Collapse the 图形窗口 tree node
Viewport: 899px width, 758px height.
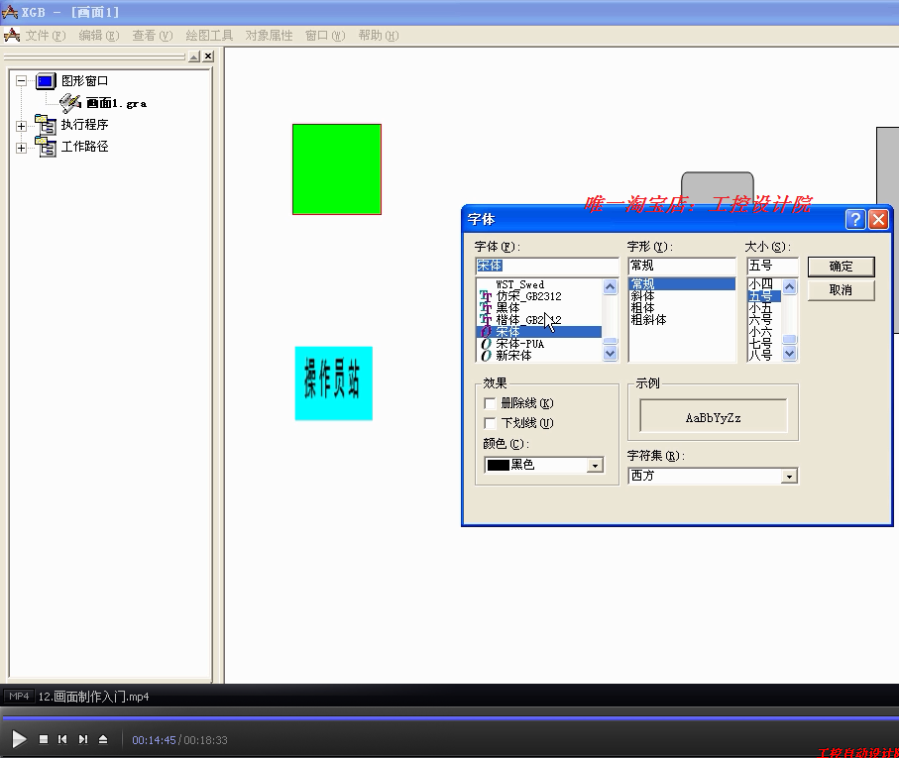click(21, 81)
